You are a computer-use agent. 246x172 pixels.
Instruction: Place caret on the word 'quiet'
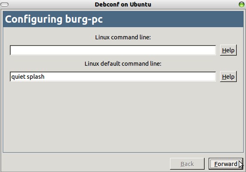coord(18,77)
